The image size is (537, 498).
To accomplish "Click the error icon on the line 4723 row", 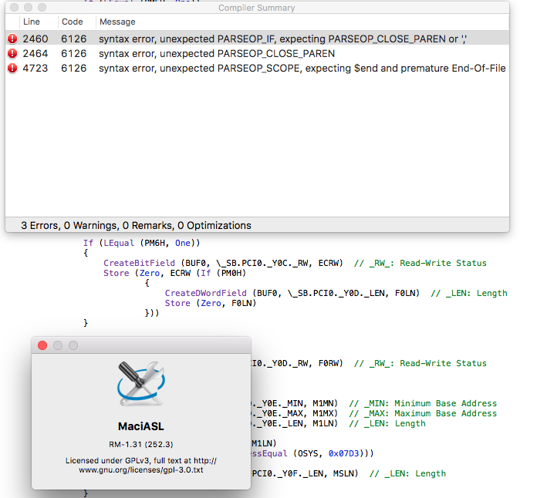I will pyautogui.click(x=12, y=69).
